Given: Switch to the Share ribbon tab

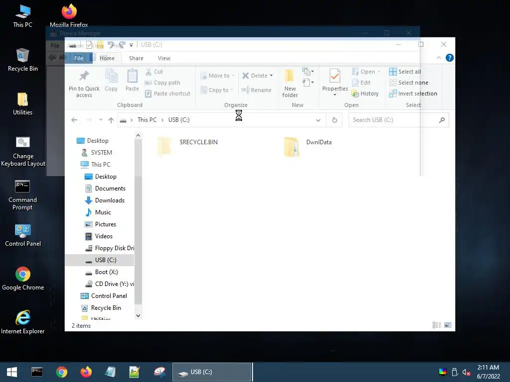Looking at the screenshot, I should coord(136,58).
